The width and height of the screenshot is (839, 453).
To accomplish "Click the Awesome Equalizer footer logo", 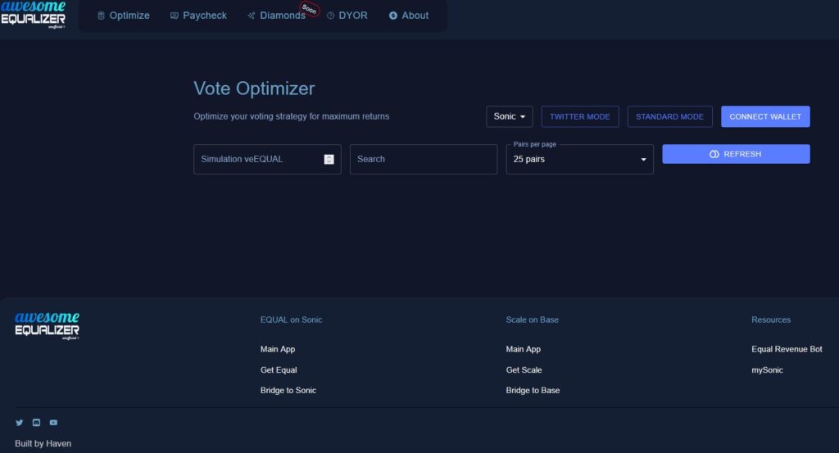I will coord(47,325).
